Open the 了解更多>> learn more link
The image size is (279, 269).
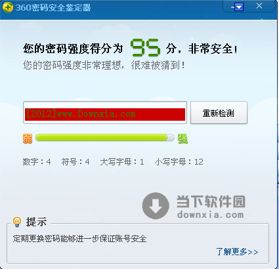pyautogui.click(x=237, y=252)
